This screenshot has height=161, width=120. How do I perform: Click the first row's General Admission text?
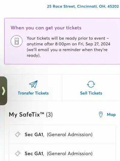tap(69, 134)
